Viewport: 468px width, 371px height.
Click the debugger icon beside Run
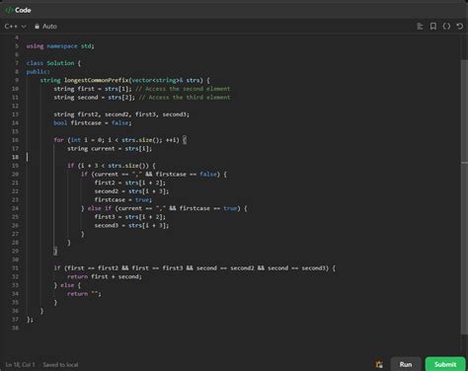(379, 364)
